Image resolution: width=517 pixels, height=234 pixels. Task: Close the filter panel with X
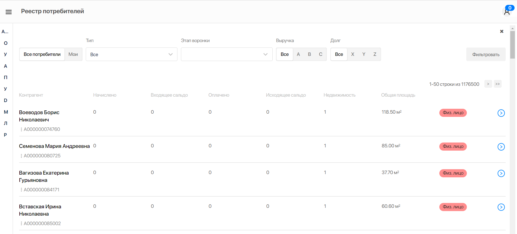pyautogui.click(x=502, y=31)
